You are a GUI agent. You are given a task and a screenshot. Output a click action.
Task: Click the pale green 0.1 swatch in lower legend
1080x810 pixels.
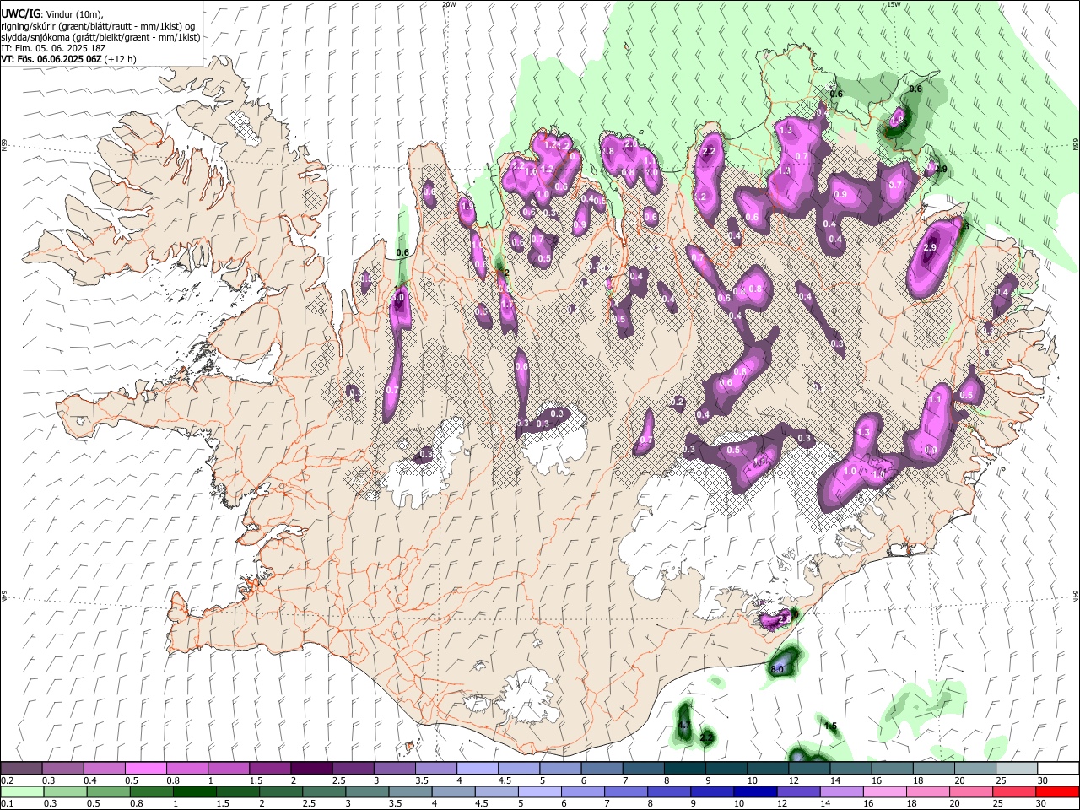tap(21, 791)
